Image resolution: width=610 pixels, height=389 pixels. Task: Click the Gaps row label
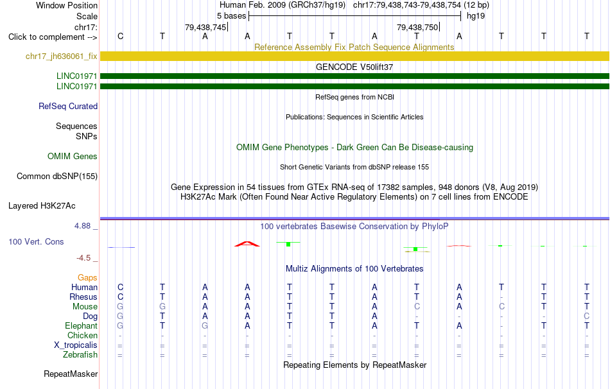(x=87, y=278)
